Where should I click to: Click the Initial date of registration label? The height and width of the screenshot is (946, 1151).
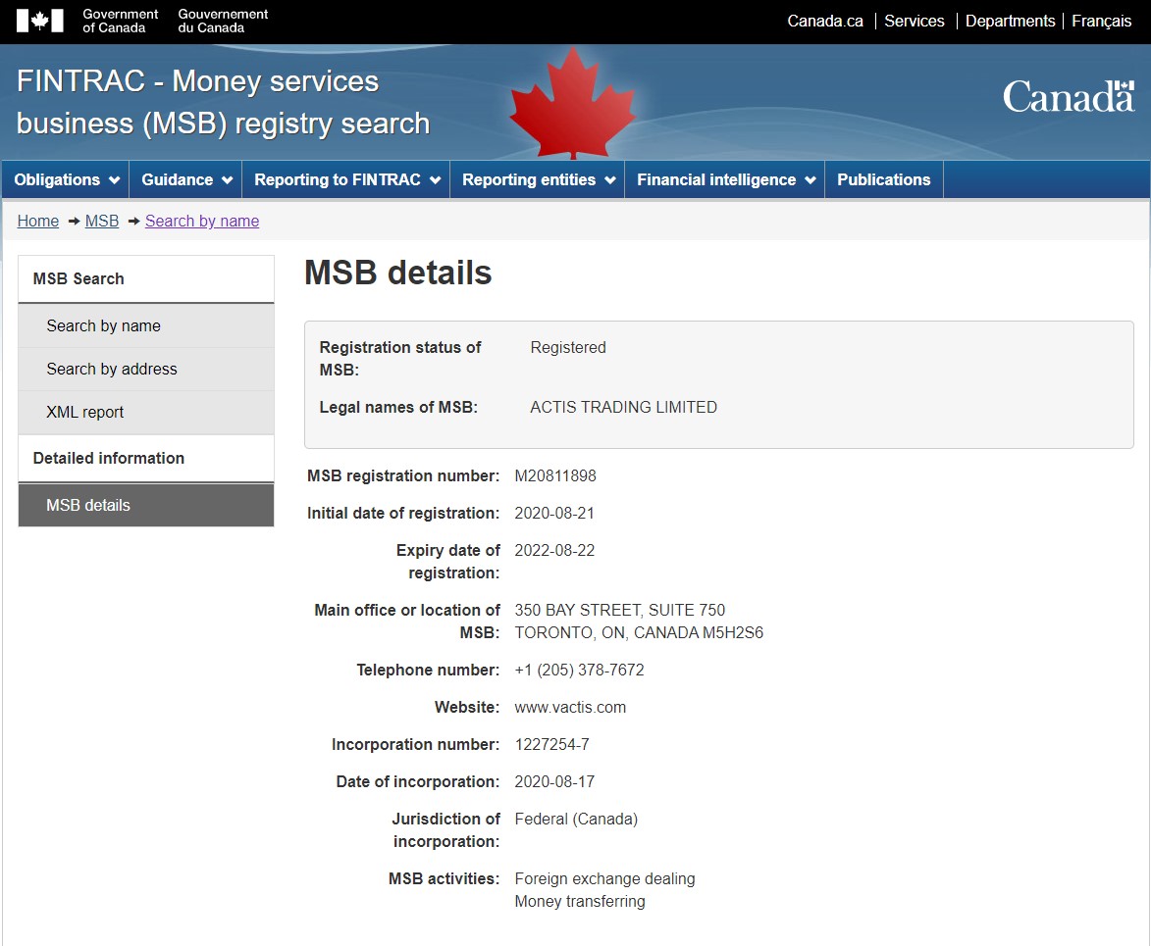pos(403,514)
